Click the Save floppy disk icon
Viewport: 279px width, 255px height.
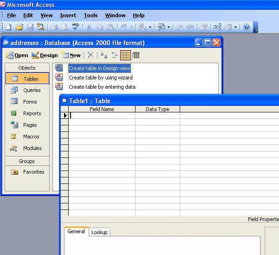point(30,27)
